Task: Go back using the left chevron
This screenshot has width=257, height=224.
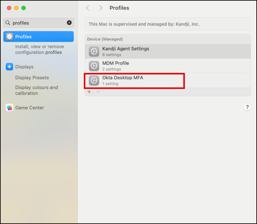Action: [x=88, y=8]
